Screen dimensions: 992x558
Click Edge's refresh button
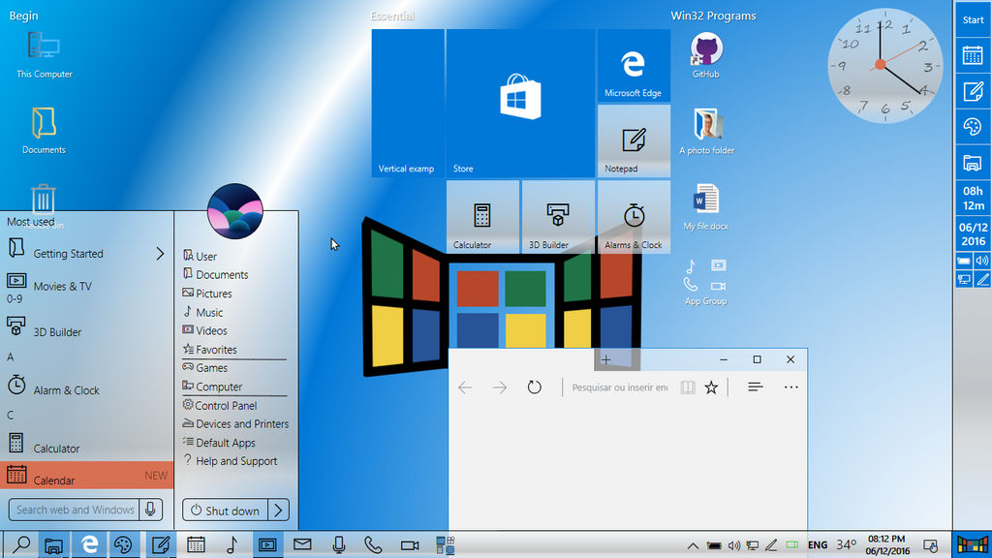tap(535, 387)
